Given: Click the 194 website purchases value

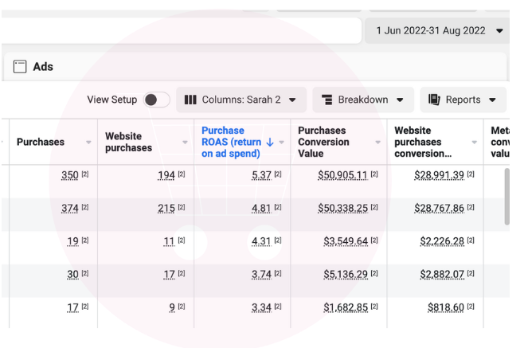Looking at the screenshot, I should (166, 174).
